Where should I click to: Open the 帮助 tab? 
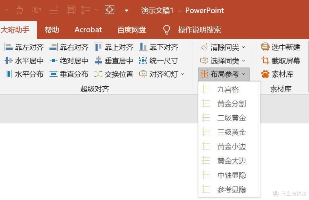click(x=52, y=30)
